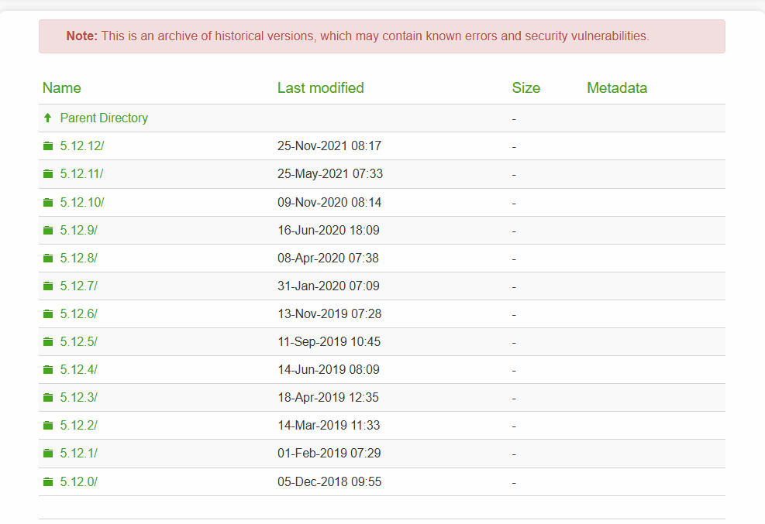765x524 pixels.
Task: Click the folder icon for 5.12.0
Action: coord(48,482)
